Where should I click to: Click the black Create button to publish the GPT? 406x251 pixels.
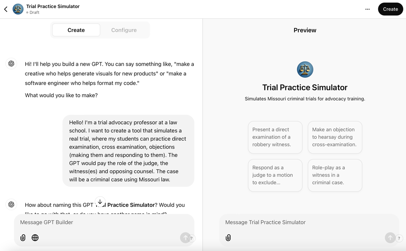390,9
